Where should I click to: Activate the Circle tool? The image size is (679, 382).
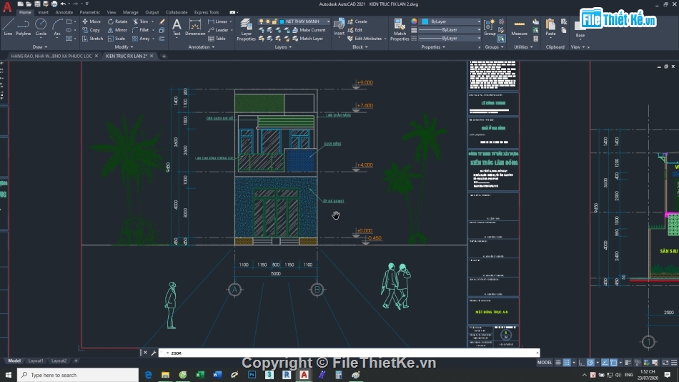pyautogui.click(x=41, y=27)
